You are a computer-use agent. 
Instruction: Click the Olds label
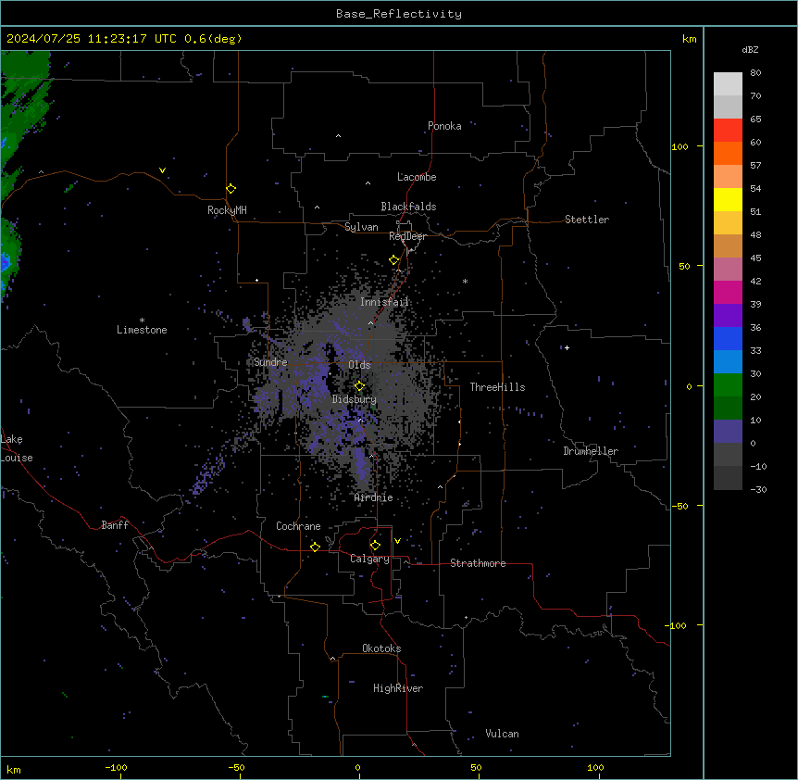[359, 365]
